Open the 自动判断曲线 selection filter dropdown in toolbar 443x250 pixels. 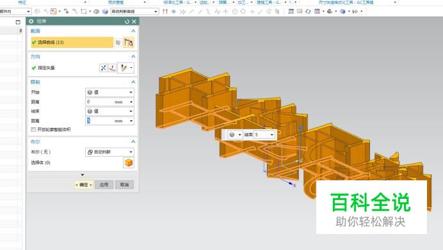134,12
